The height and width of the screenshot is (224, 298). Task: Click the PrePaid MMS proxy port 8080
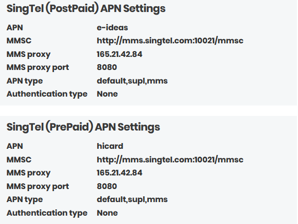107,186
